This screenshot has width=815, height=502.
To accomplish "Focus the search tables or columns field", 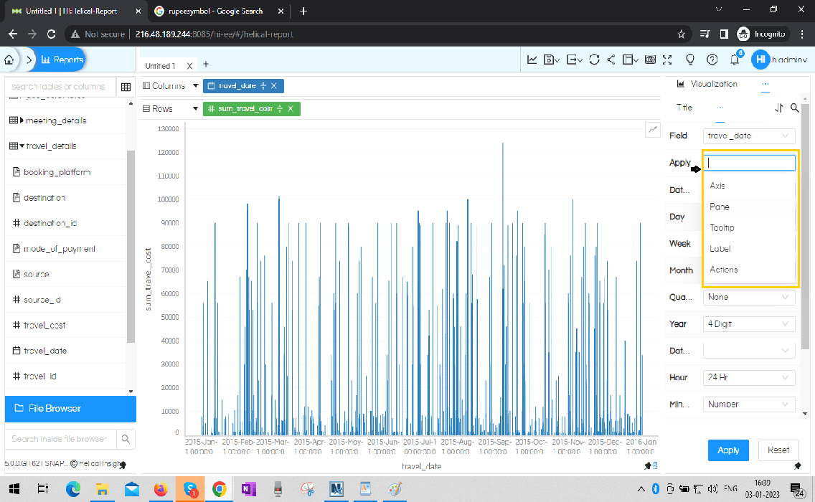I will (x=60, y=87).
